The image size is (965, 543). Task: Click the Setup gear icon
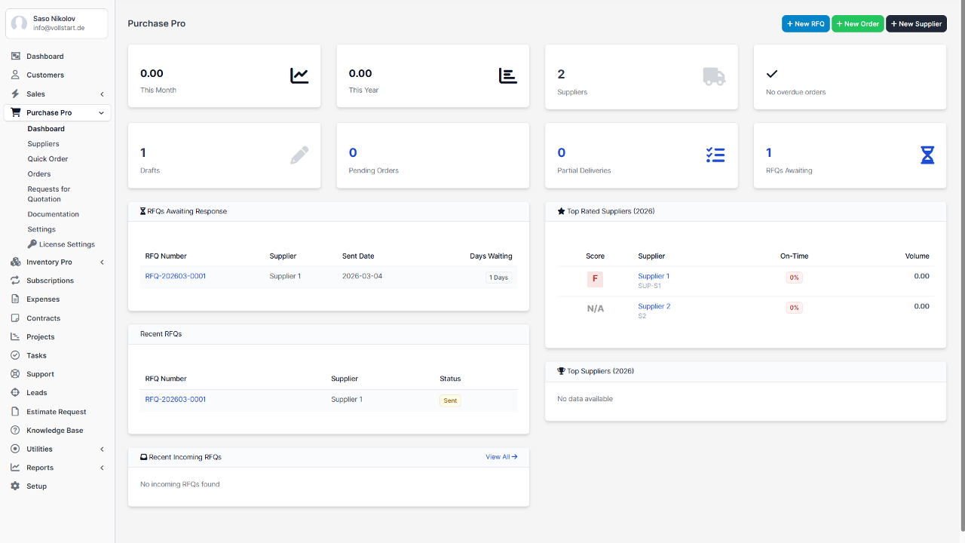pos(15,486)
